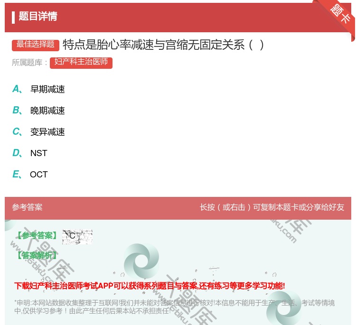Click the 题卡 corner ribbon
356x325 pixels.
point(341,13)
